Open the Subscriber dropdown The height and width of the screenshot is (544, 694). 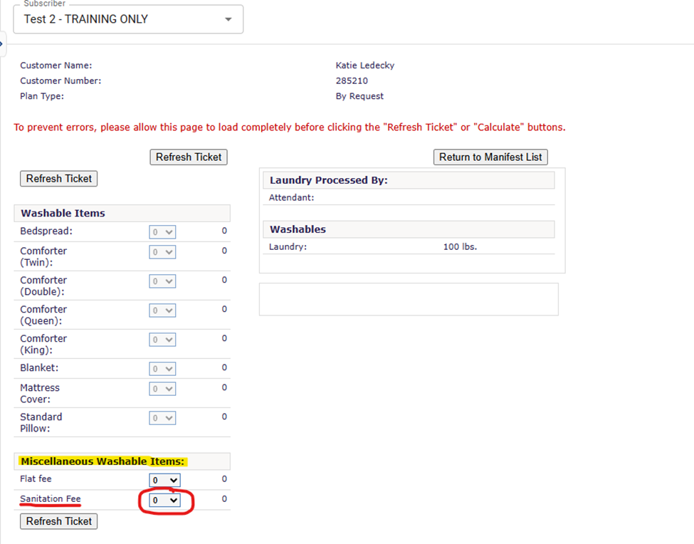click(x=128, y=19)
